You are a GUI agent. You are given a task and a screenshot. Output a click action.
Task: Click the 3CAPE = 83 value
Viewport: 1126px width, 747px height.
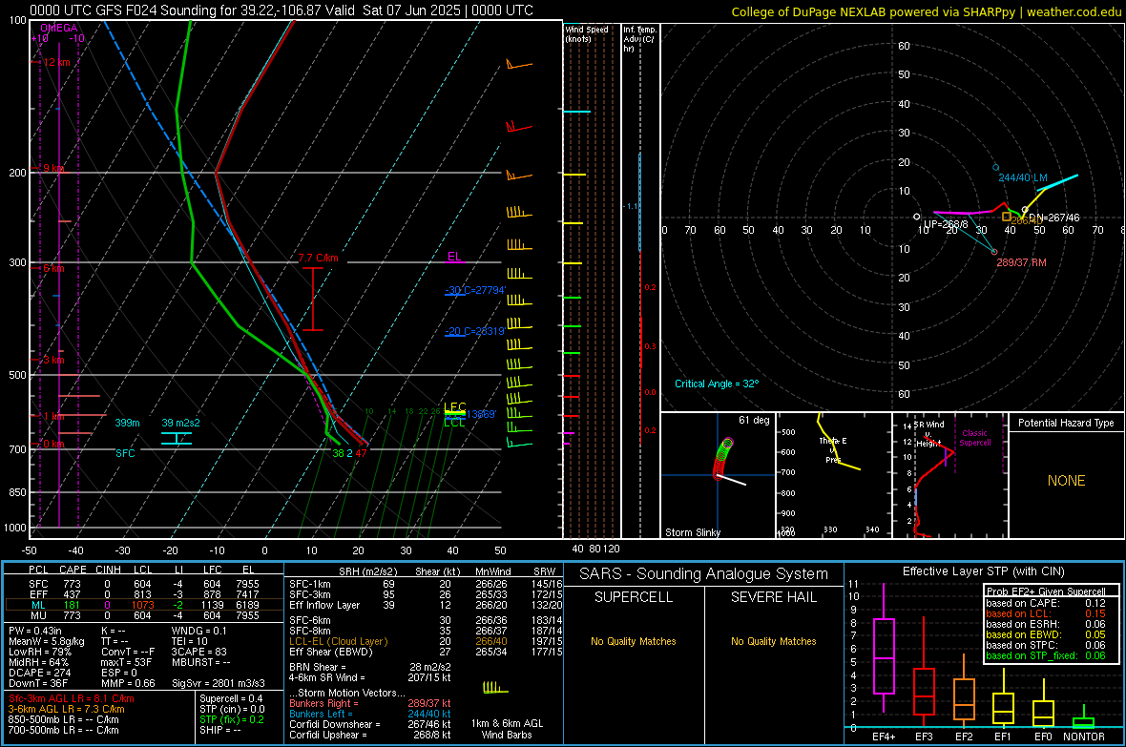click(198, 652)
